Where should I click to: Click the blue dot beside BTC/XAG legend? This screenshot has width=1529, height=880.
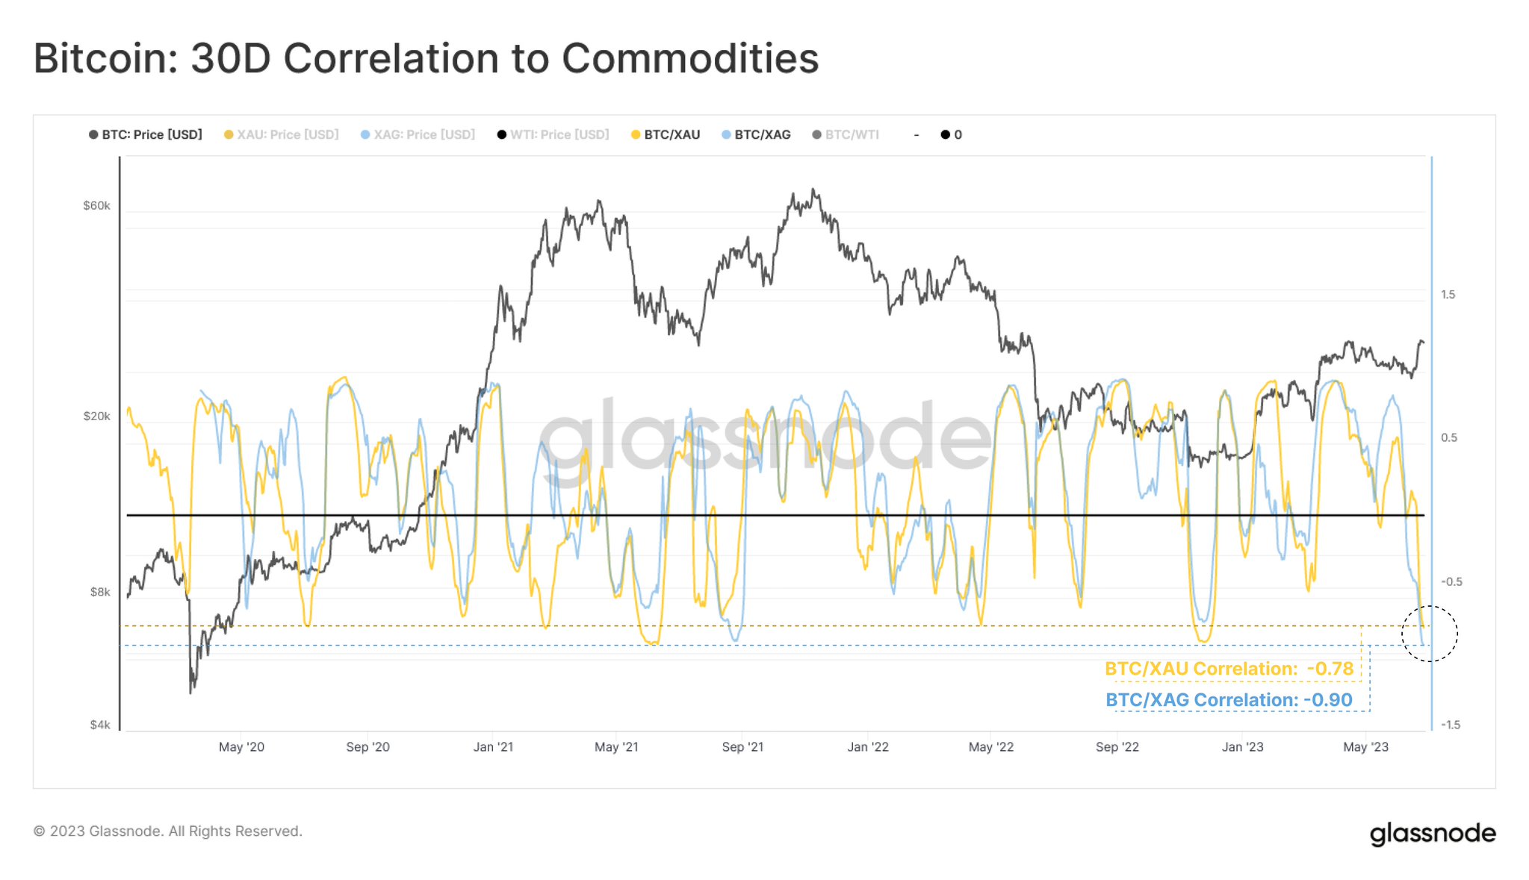point(726,135)
